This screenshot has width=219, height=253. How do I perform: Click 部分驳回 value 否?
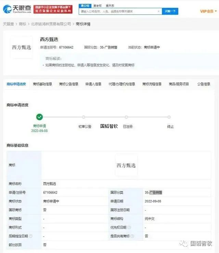tap(45, 245)
